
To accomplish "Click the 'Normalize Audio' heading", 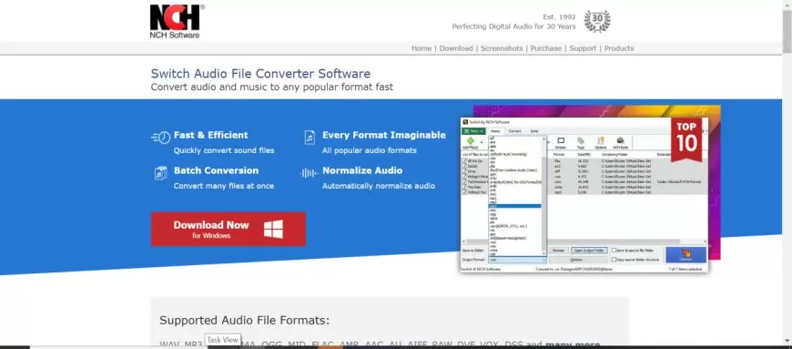I will 362,170.
